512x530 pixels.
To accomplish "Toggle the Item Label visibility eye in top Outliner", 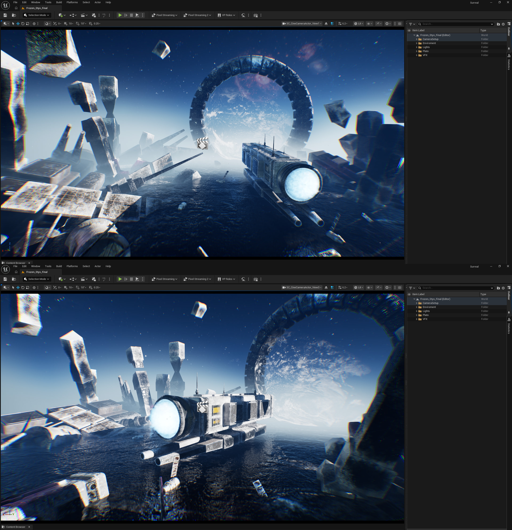I will click(409, 30).
